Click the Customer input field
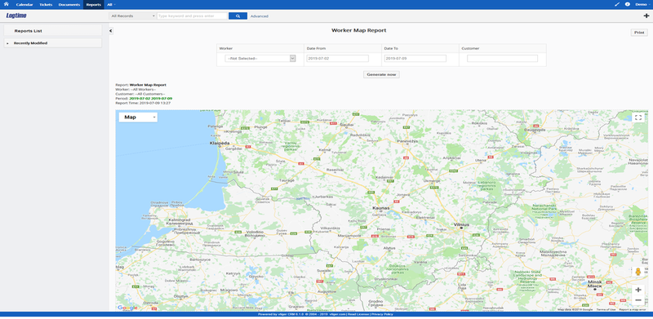653x319 pixels. click(502, 58)
